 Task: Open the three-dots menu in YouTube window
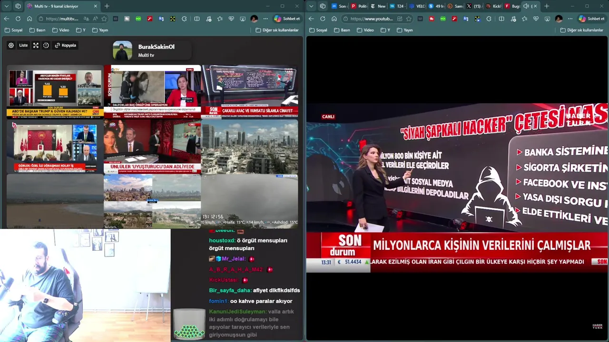(x=570, y=19)
